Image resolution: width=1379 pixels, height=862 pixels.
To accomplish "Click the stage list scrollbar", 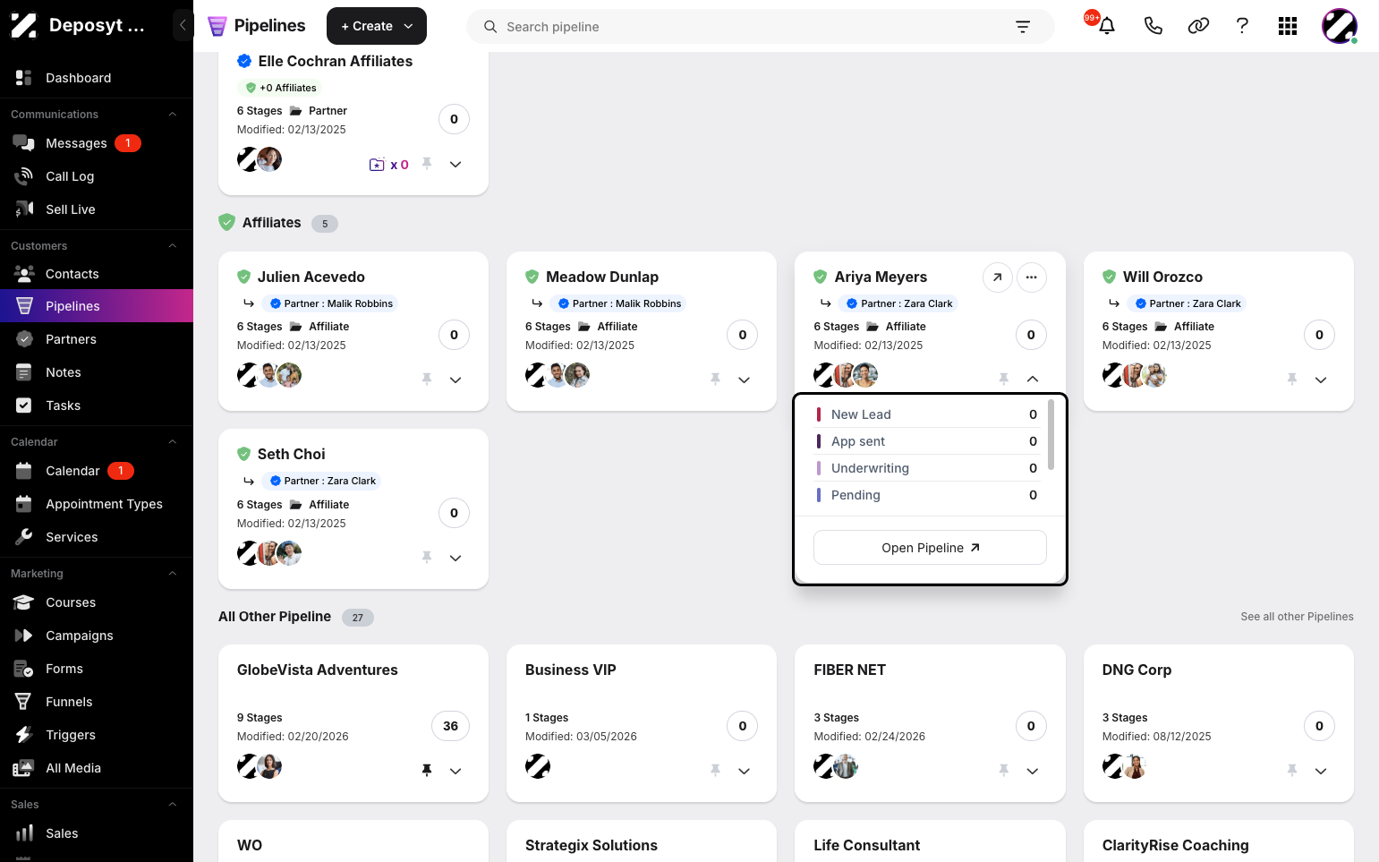I will (x=1051, y=435).
